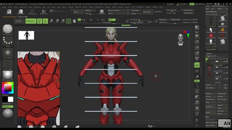Click the Duplicate subtool button
This screenshot has height=130, width=232.
coord(211,107)
